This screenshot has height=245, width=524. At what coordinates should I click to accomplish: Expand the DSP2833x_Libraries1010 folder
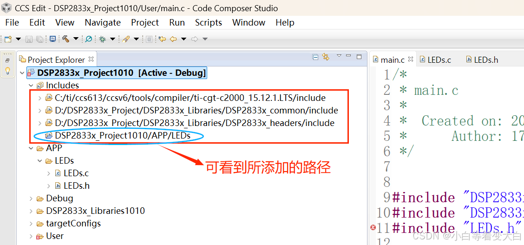tap(31, 211)
